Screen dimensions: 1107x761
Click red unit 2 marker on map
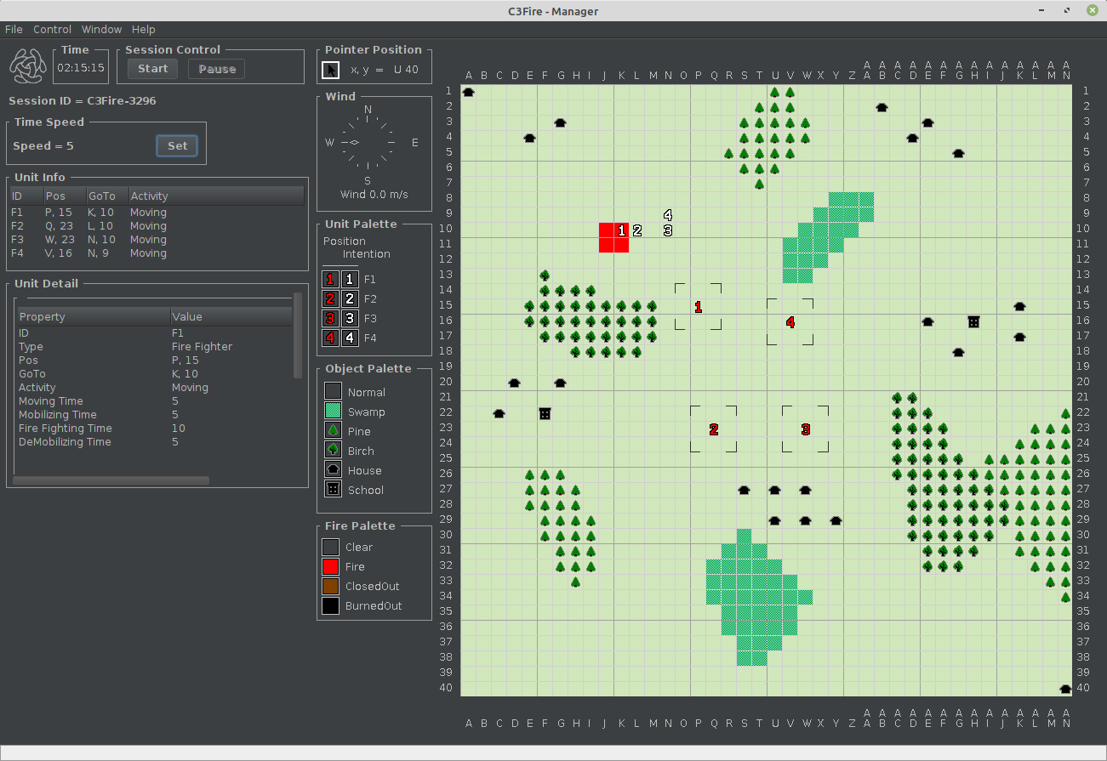714,429
